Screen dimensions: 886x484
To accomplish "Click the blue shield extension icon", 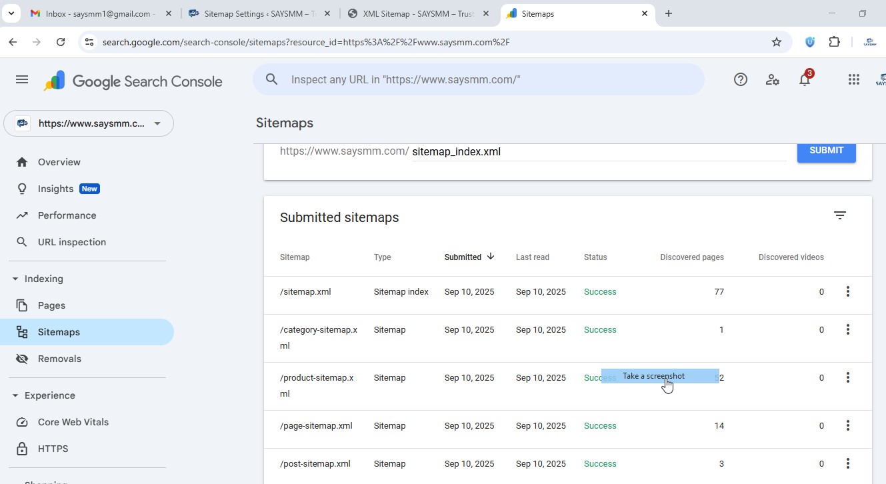I will (809, 41).
